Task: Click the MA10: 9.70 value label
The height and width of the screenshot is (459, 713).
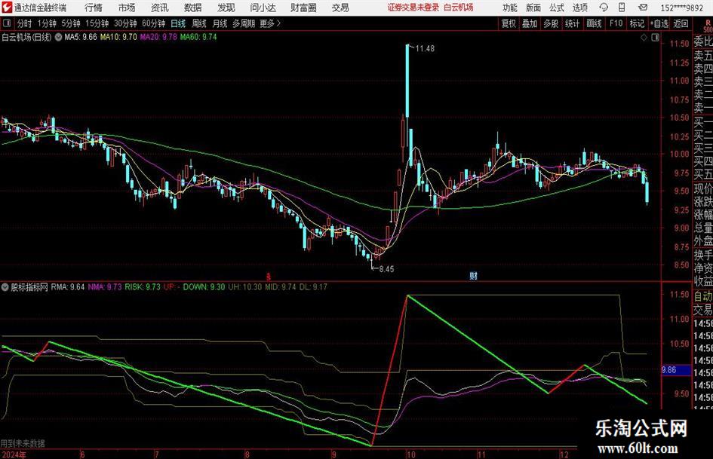Action: point(118,37)
